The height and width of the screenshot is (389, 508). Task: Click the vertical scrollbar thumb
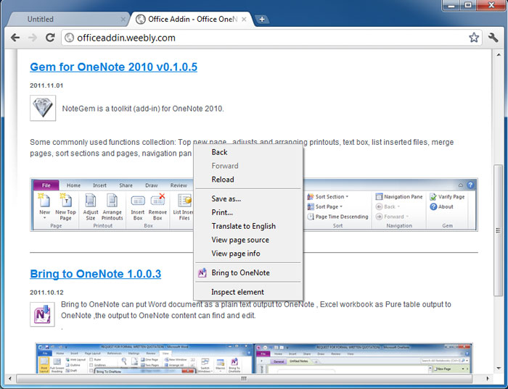tap(498, 230)
